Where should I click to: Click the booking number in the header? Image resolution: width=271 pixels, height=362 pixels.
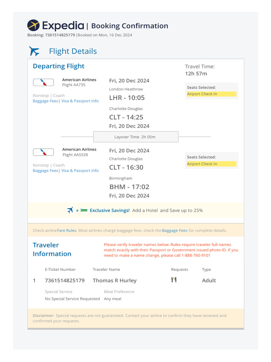pos(60,35)
